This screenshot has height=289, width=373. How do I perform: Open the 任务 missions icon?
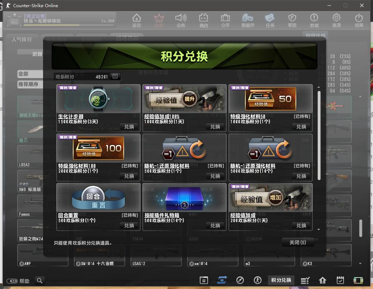click(270, 20)
